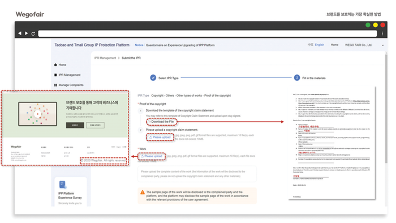Click the orange warning triangle icon

click(x=143, y=192)
